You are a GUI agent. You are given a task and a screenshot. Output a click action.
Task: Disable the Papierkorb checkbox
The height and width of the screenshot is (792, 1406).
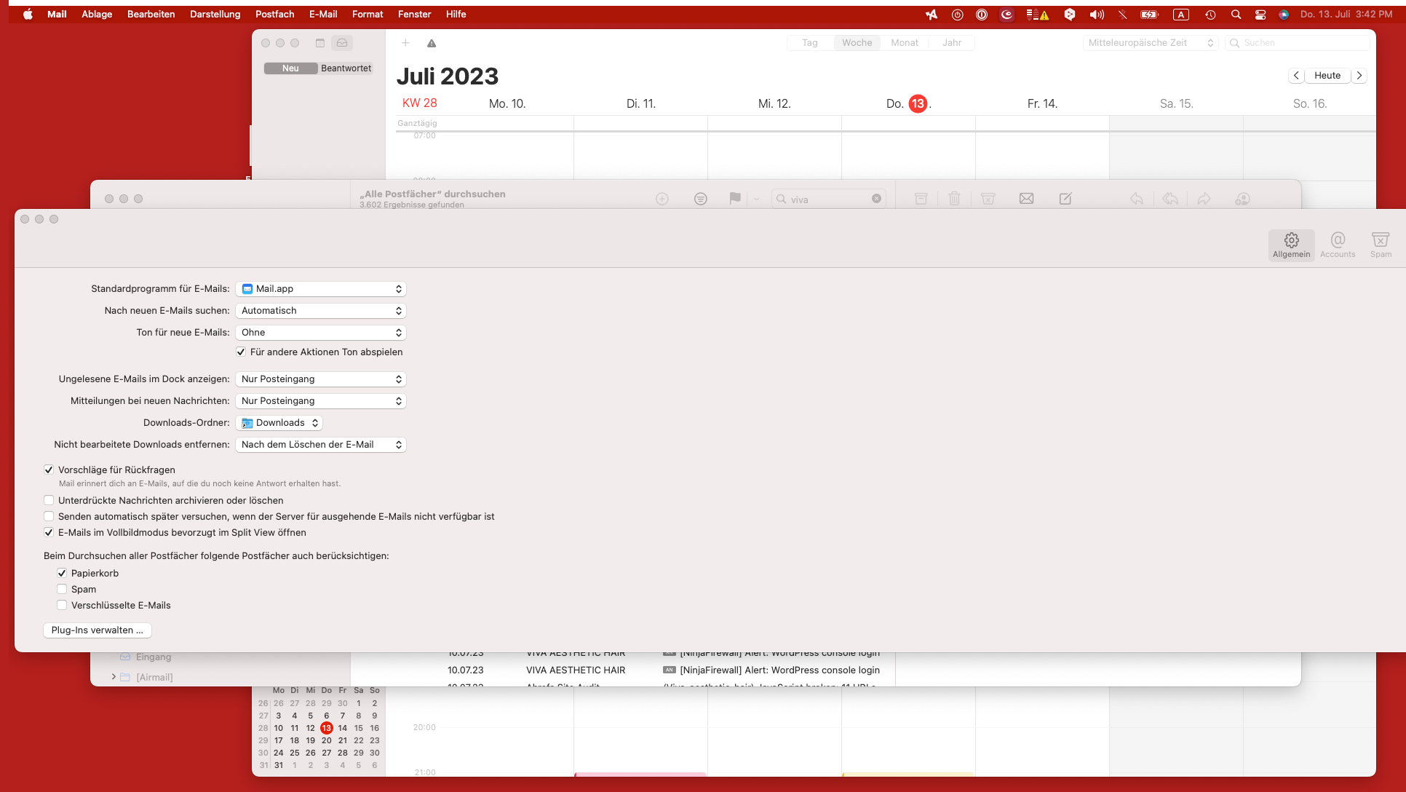(x=62, y=574)
